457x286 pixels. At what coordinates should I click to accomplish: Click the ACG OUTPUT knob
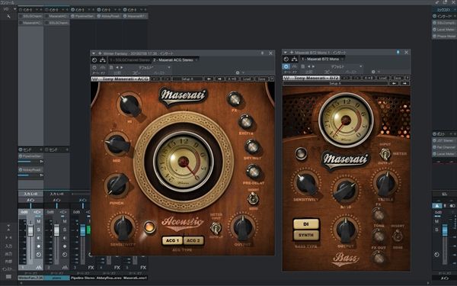242,228
